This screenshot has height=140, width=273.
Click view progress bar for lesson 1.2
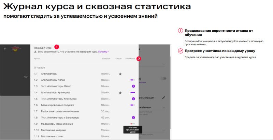133,80
